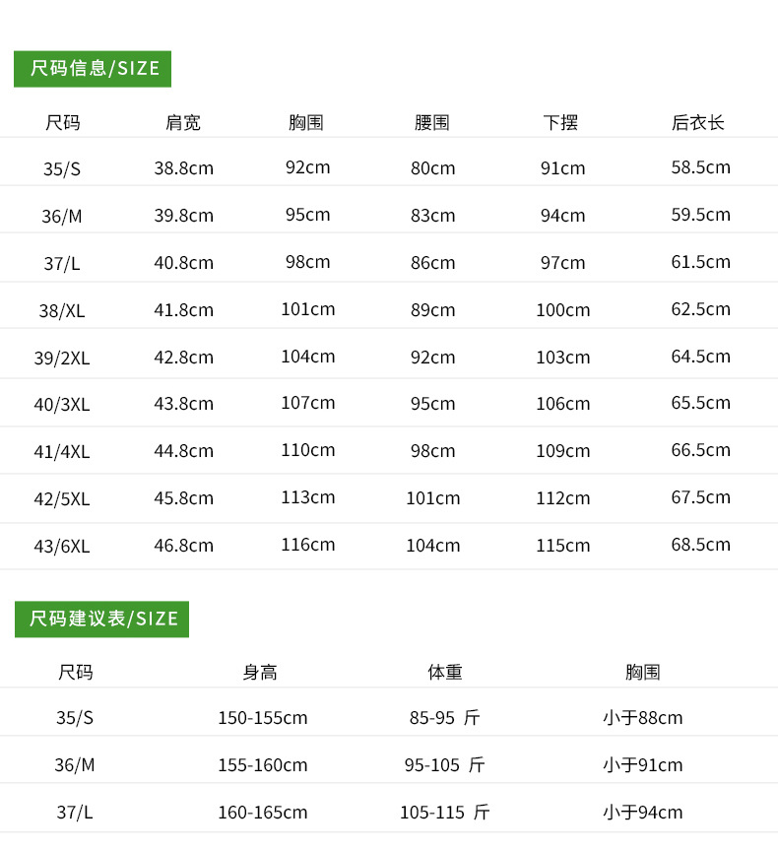Image resolution: width=778 pixels, height=850 pixels.
Task: Click the 95-105 斤 weight range
Action: [x=445, y=765]
